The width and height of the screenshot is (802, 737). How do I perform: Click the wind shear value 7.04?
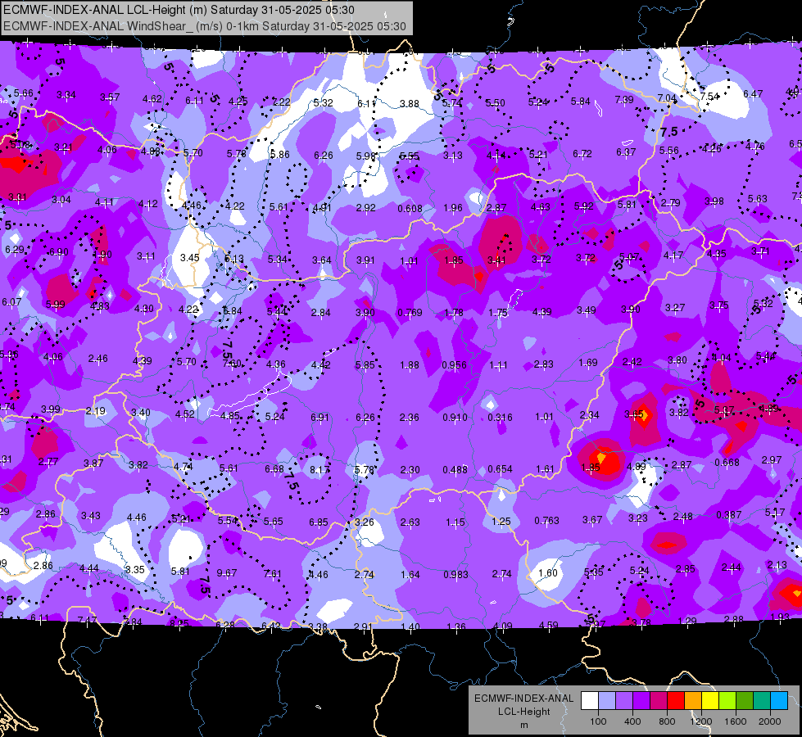pos(667,97)
